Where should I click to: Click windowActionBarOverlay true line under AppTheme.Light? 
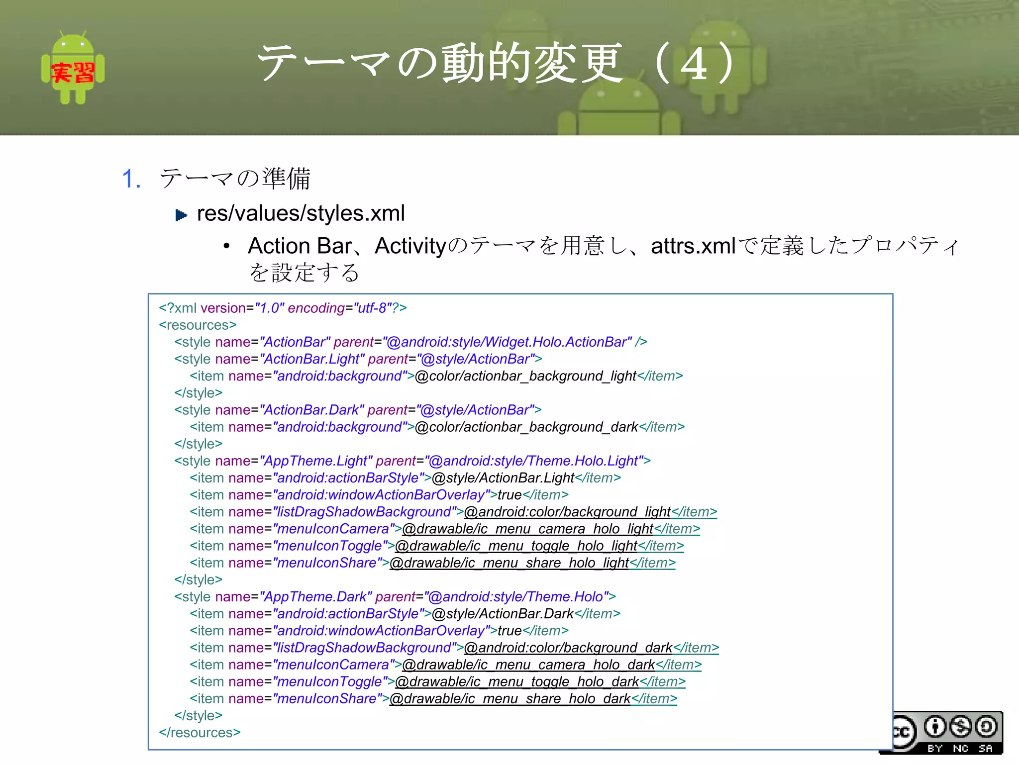379,495
